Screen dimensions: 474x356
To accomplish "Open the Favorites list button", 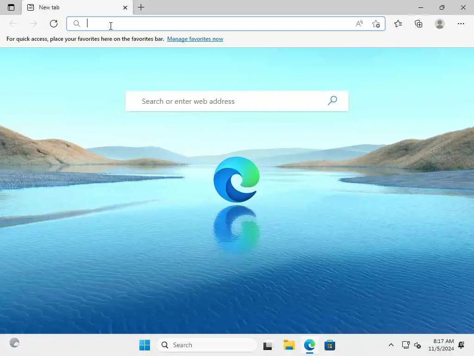I will click(x=398, y=24).
